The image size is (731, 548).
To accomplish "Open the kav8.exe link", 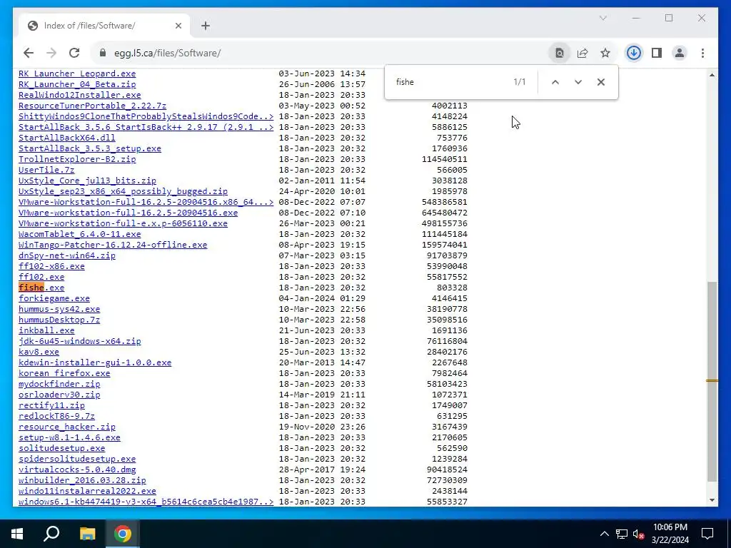I will point(39,352).
